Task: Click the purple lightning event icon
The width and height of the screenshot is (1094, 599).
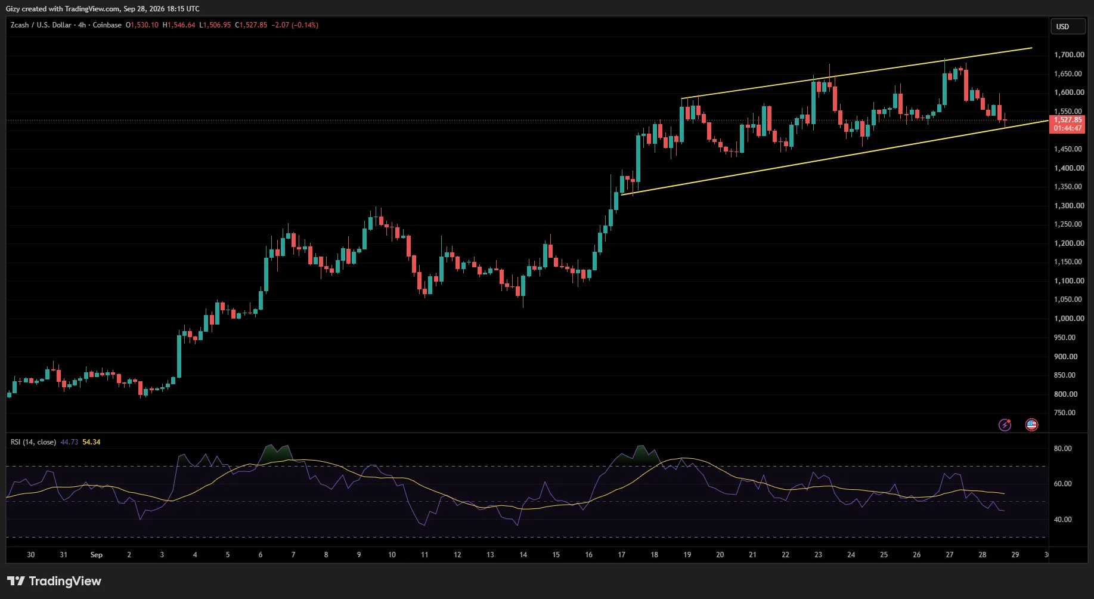Action: tap(1005, 425)
